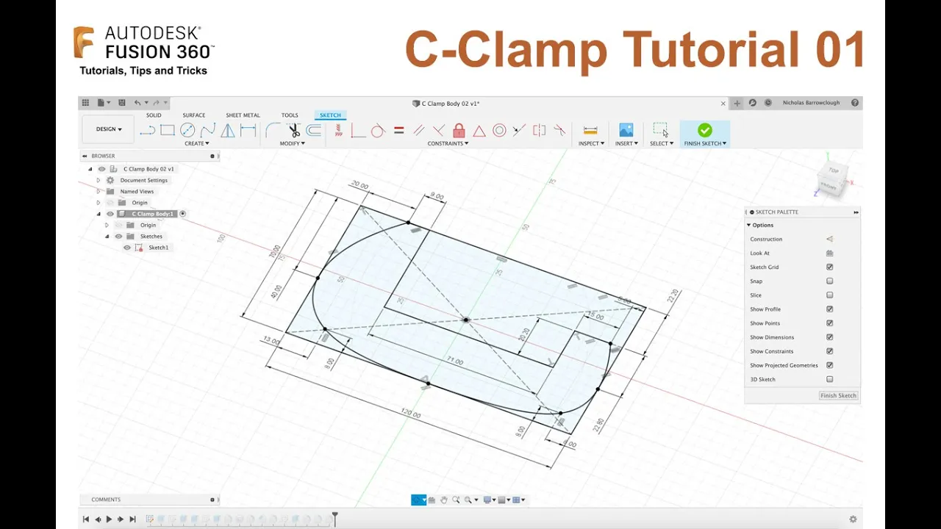Image resolution: width=941 pixels, height=529 pixels.
Task: Select the Mirror tool
Action: 228,130
